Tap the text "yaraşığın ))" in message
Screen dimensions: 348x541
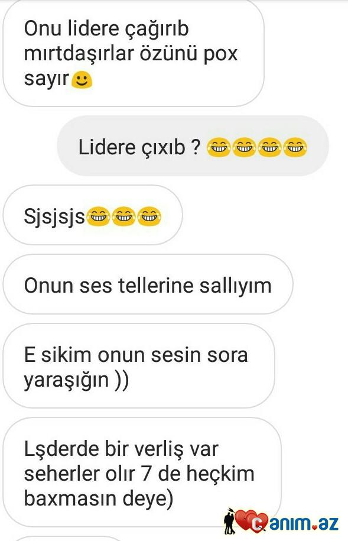click(76, 380)
